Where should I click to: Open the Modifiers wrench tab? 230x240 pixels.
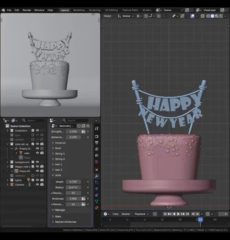click(x=97, y=176)
